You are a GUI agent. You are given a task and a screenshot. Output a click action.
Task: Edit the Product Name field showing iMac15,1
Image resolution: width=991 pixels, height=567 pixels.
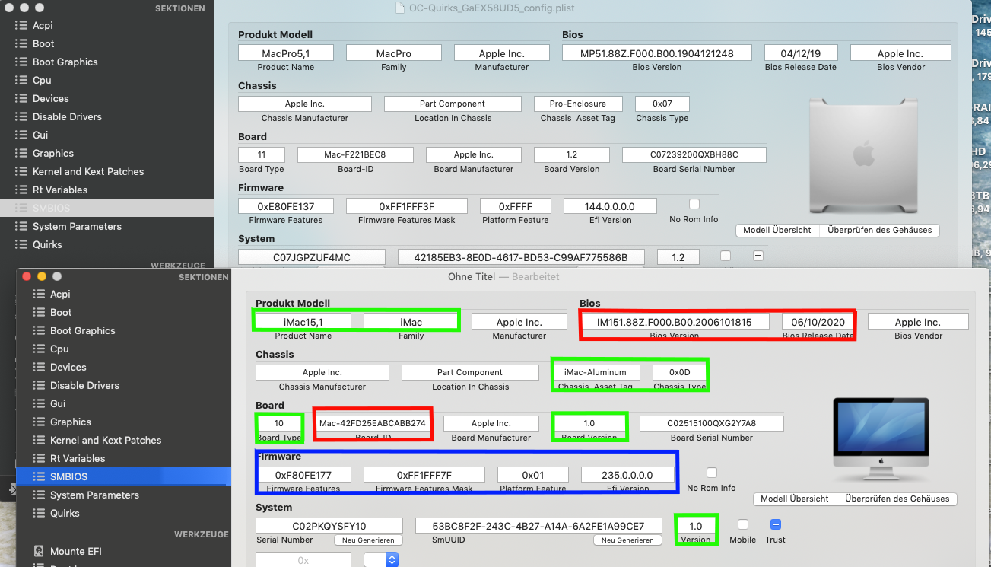pyautogui.click(x=303, y=322)
